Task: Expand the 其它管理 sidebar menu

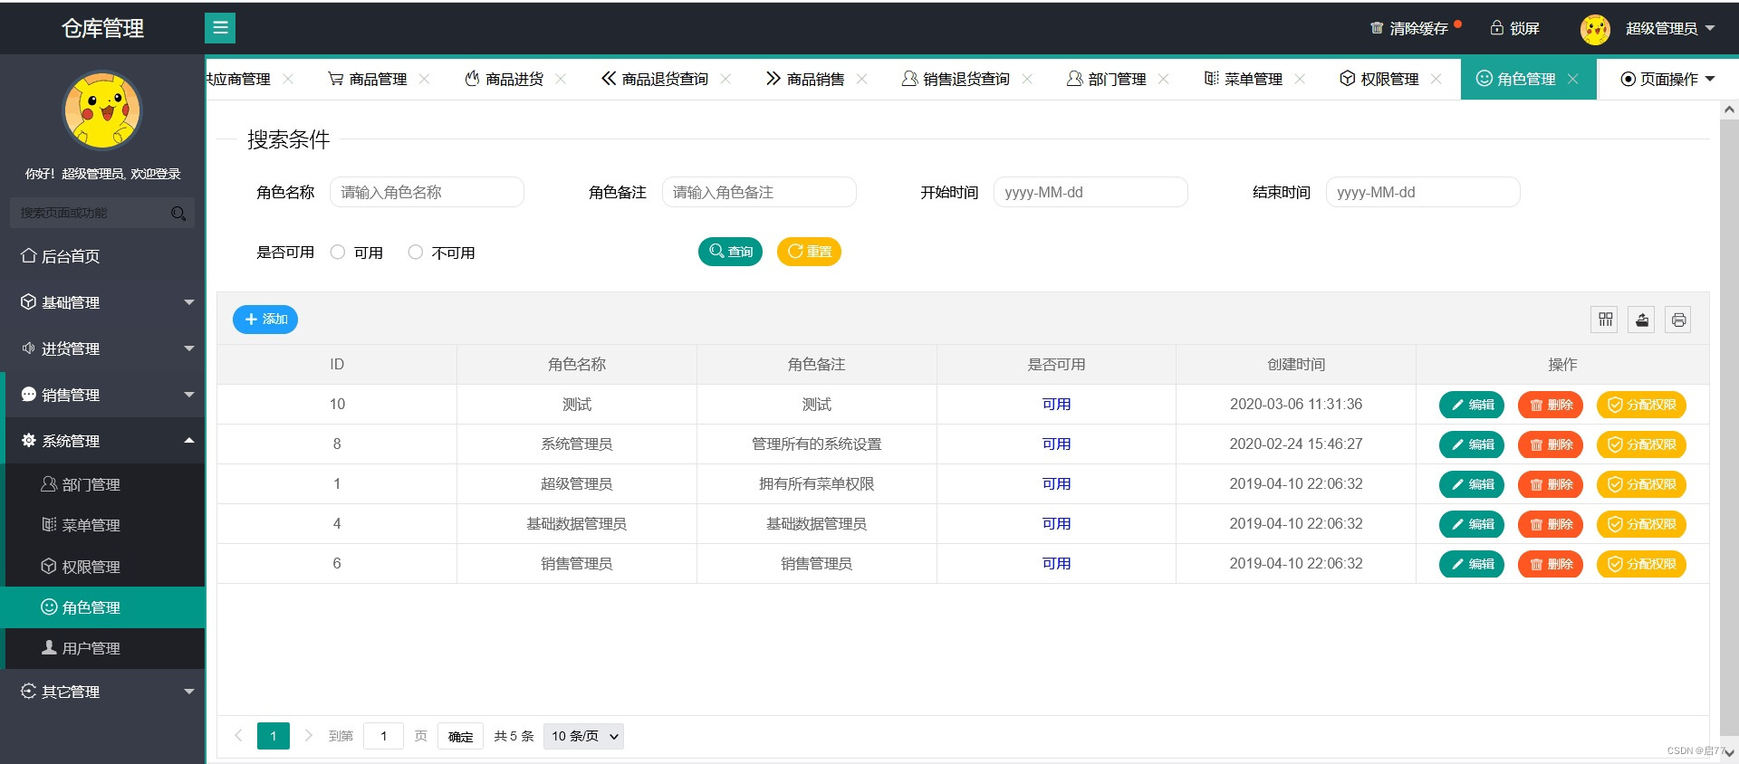Action: tap(102, 692)
